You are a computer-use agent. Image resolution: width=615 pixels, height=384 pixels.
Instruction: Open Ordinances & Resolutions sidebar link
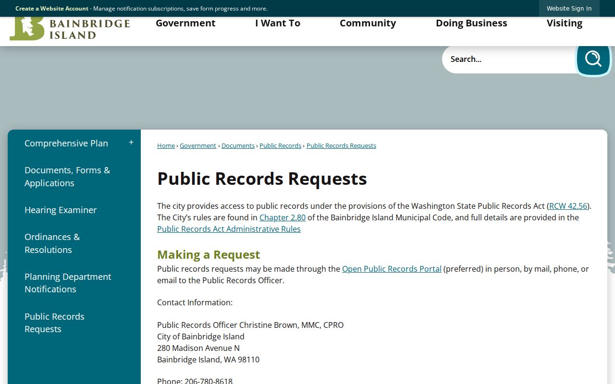[x=52, y=243]
